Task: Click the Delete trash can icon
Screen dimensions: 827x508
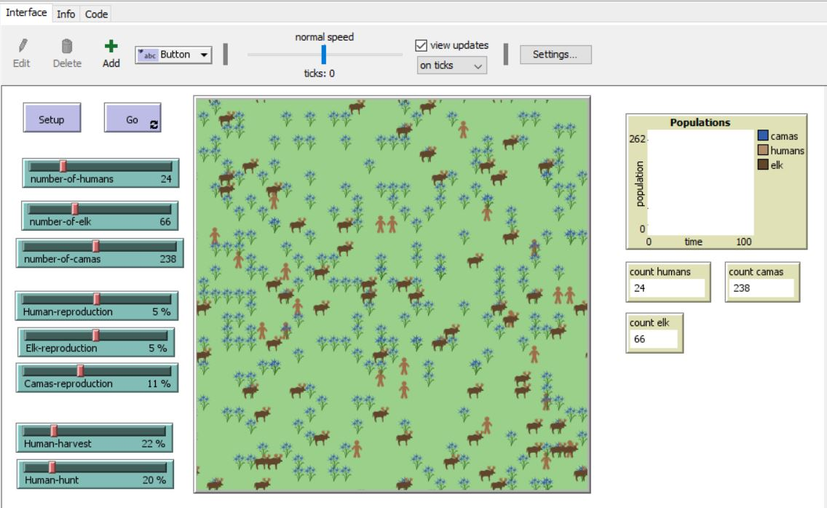Action: tap(66, 47)
